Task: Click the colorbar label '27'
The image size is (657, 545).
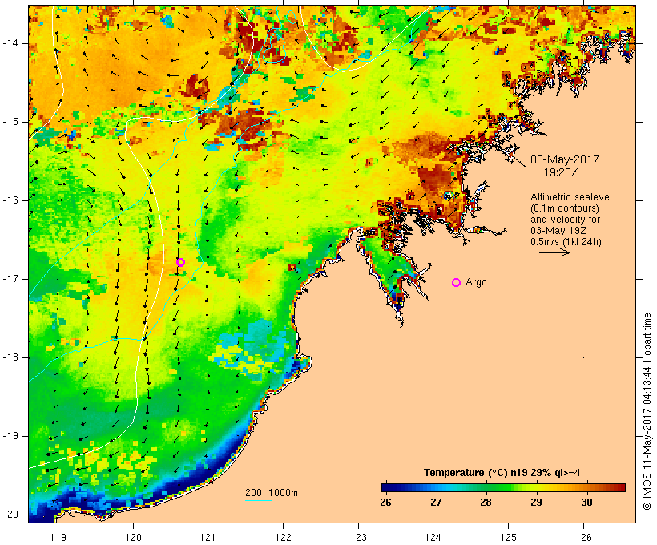Action: point(436,503)
